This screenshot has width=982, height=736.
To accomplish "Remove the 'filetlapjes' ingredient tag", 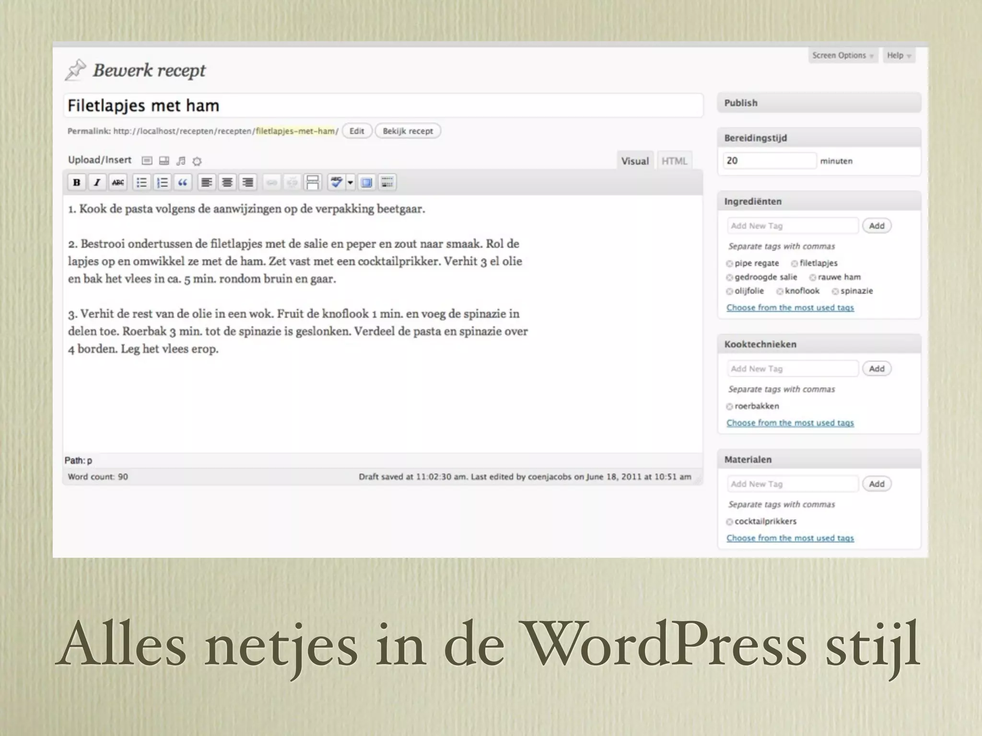I will tap(795, 264).
